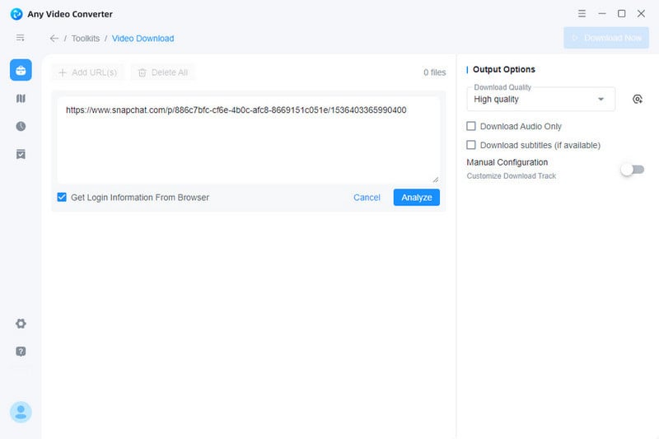659x439 pixels.
Task: Click the Customize Download Track text
Action: 511,176
